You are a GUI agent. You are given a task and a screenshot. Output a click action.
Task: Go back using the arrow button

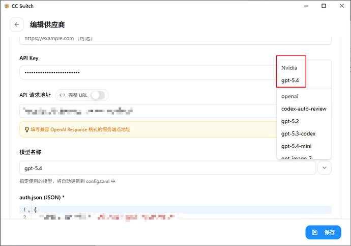(x=17, y=24)
